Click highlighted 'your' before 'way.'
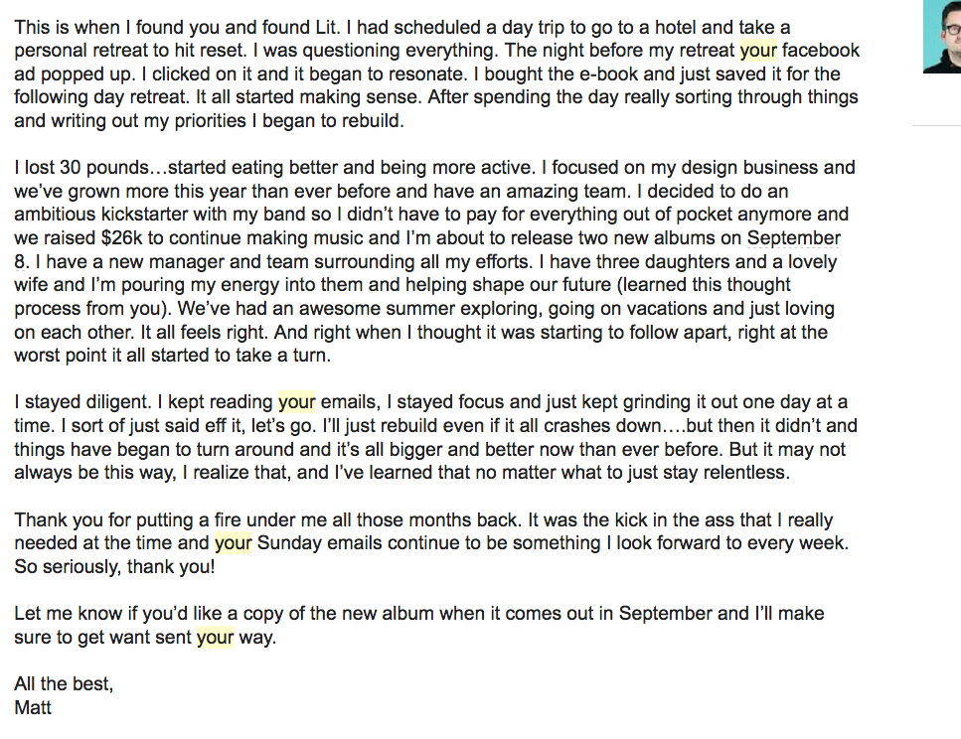961x739 pixels. pos(215,638)
